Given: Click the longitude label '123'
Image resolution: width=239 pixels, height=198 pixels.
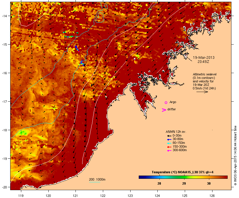Looking at the screenshot, I should click(x=130, y=196).
